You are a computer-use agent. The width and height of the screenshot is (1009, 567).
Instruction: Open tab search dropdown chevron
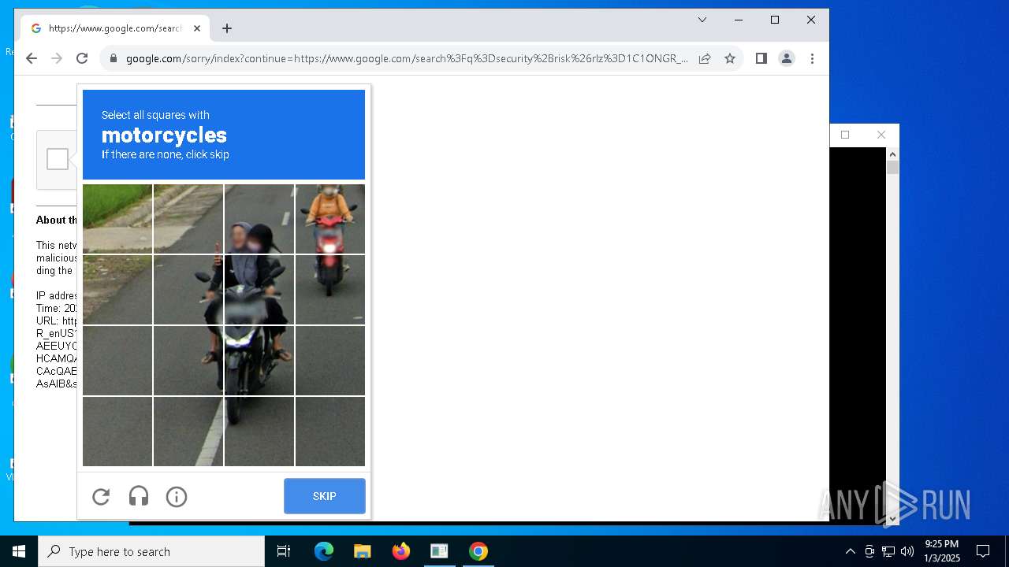pos(702,20)
